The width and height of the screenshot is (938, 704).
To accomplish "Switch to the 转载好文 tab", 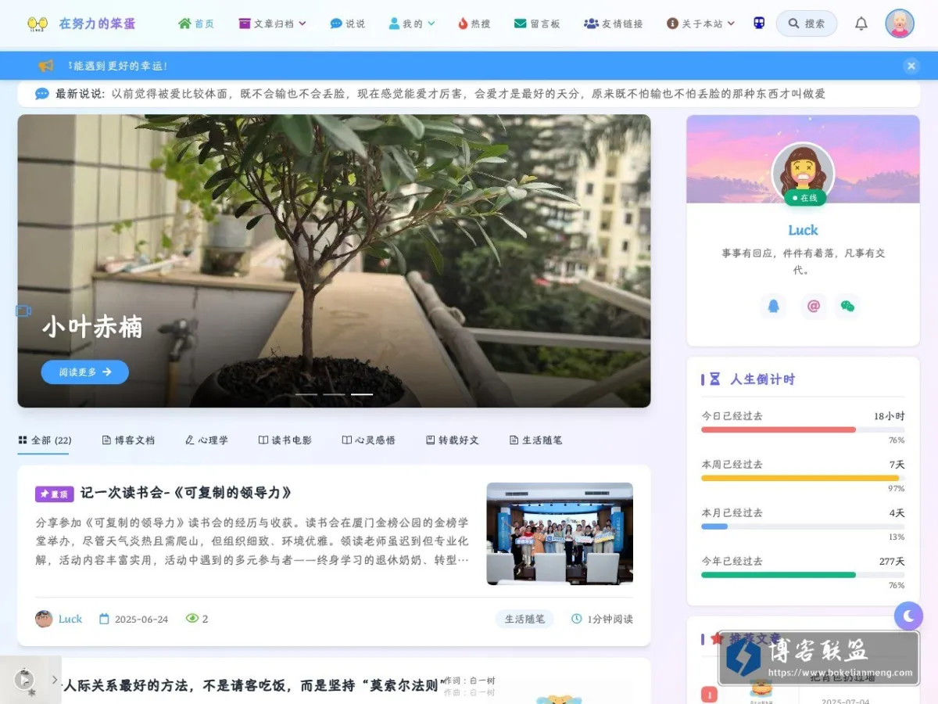I will point(453,440).
